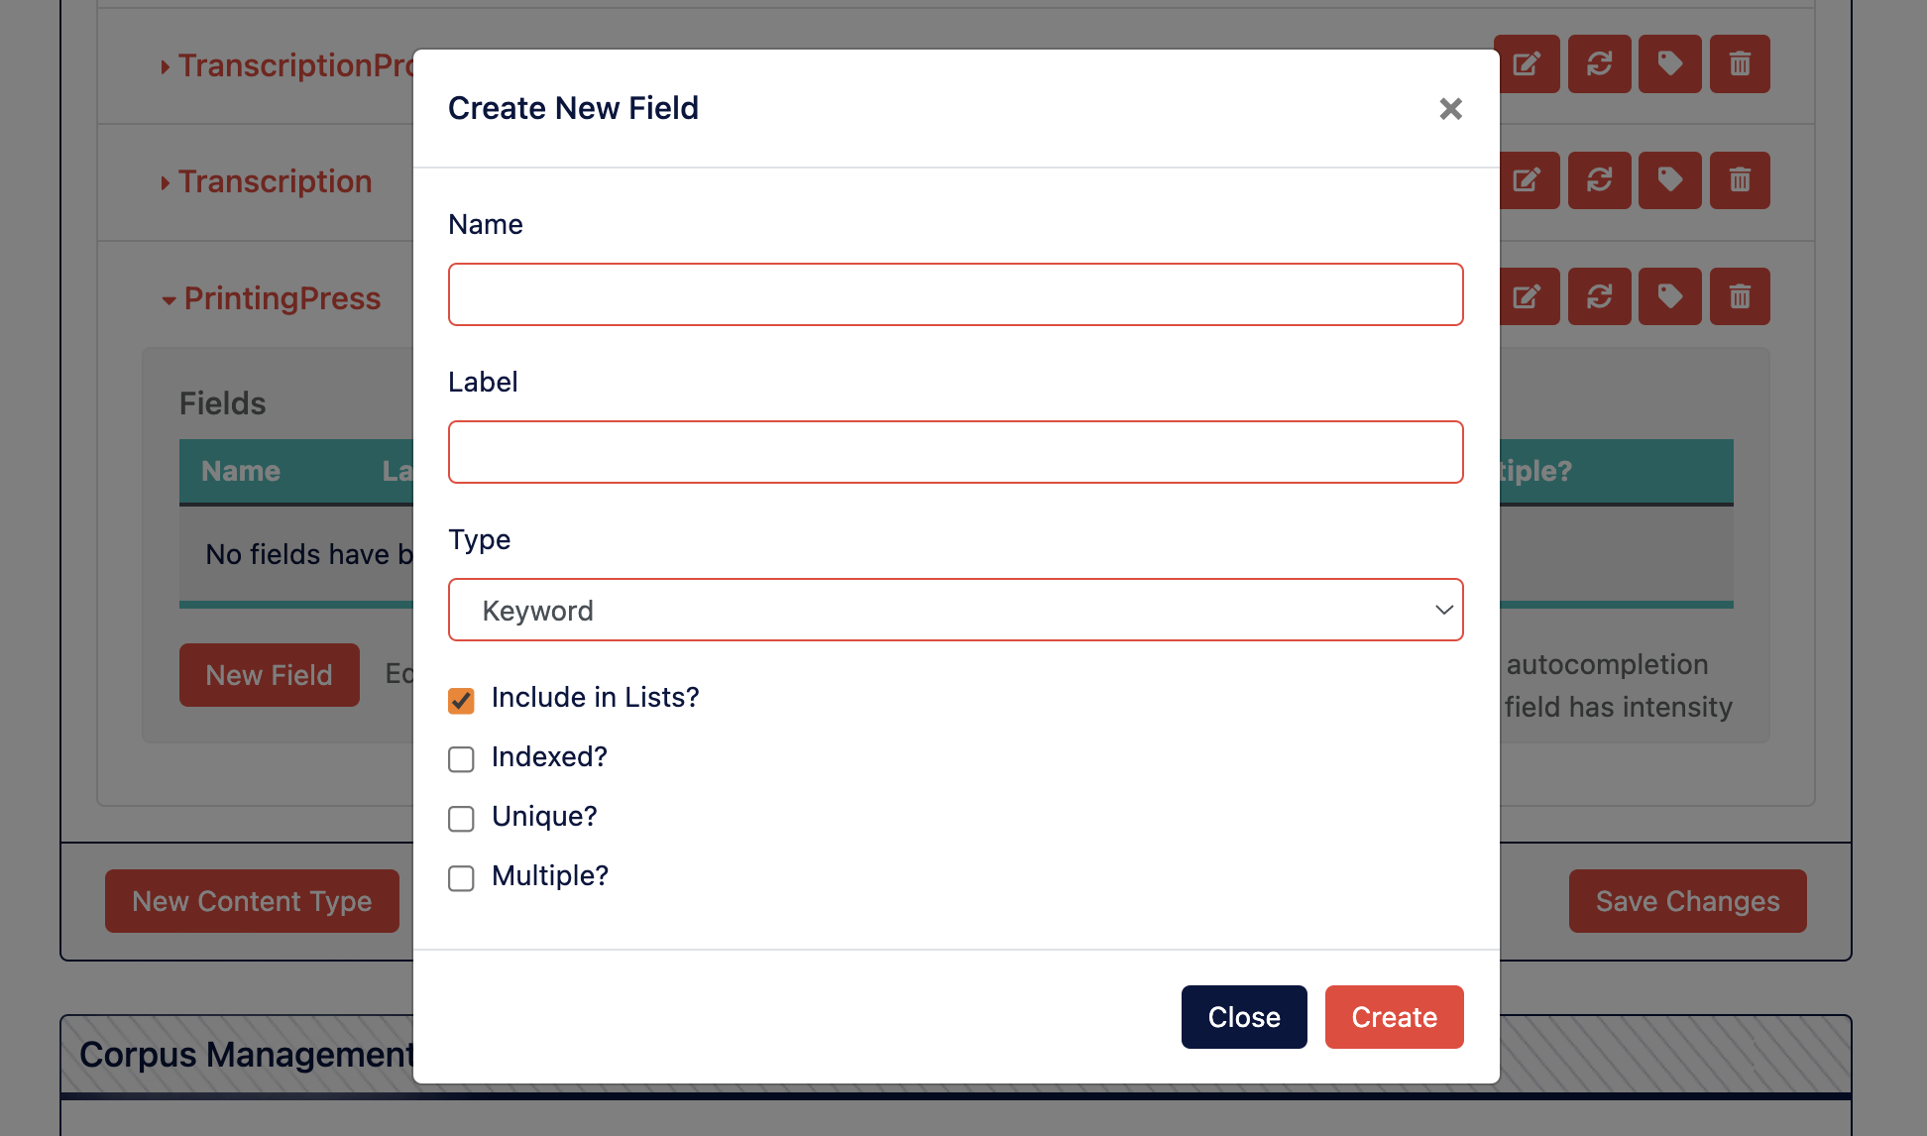This screenshot has width=1927, height=1136.
Task: Click the tag icon for PrintingPress
Action: pos(1666,296)
